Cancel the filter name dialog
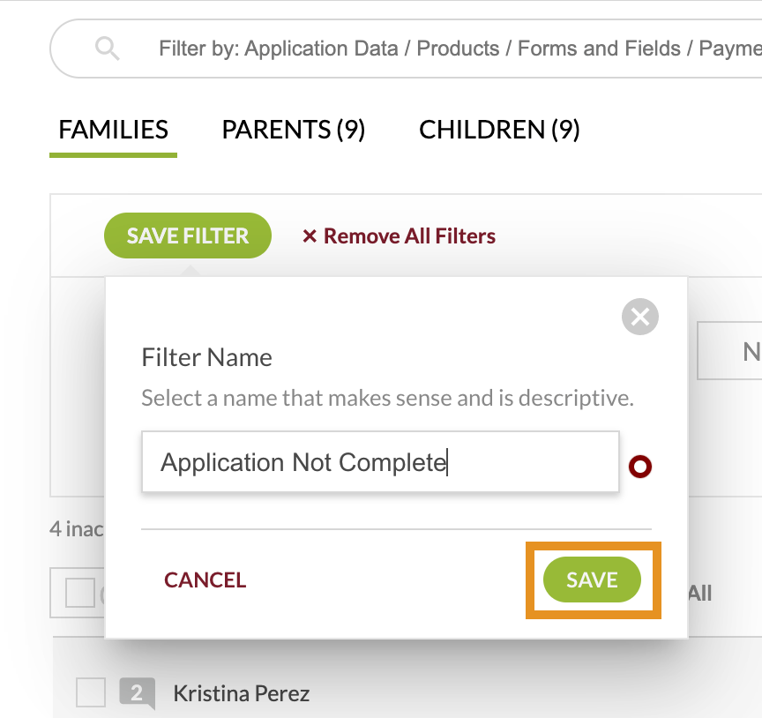The width and height of the screenshot is (762, 718). (x=205, y=580)
